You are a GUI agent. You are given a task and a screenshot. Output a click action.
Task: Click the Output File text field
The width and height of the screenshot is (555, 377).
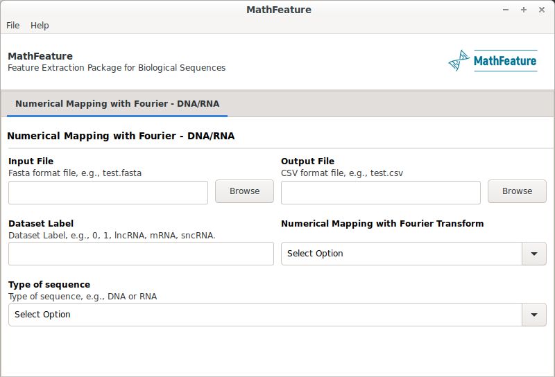pos(380,193)
